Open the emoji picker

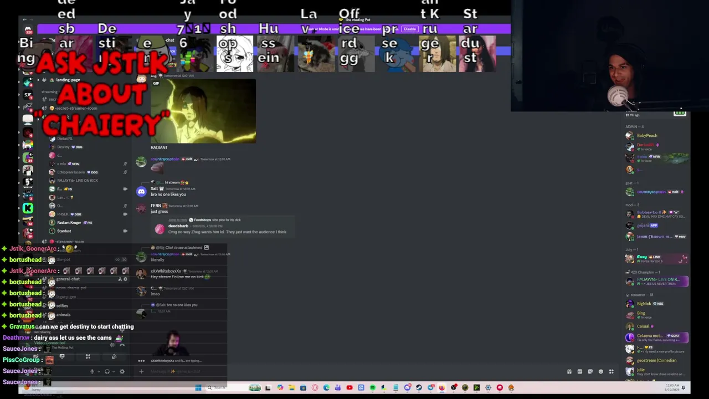[600, 371]
